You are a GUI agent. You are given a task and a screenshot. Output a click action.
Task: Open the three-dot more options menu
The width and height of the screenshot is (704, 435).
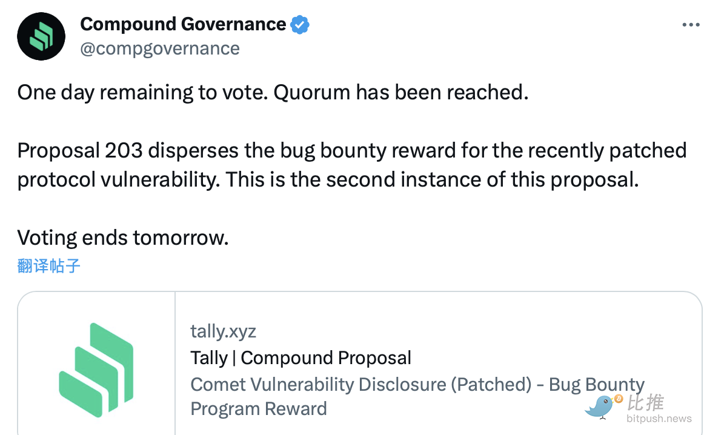point(691,25)
